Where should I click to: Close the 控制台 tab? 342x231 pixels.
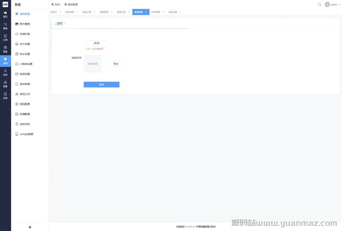click(x=60, y=12)
